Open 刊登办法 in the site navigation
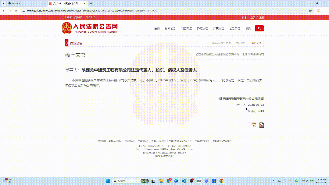The image size is (329, 185). tap(186, 28)
